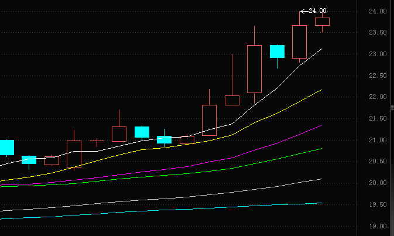Click the splitter grip on the right edge
Screen dimensions: 394x236
point(392,107)
